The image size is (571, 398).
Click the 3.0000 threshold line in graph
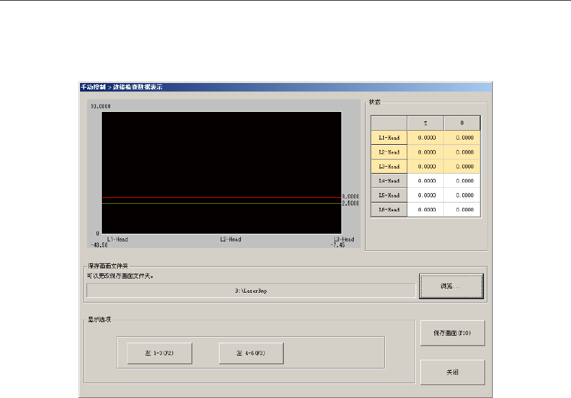tap(221, 198)
